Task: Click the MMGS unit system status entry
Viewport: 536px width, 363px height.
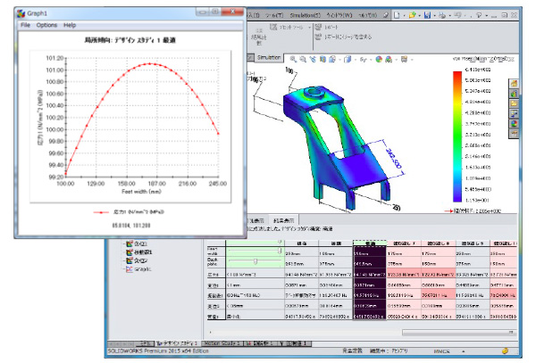Action: pyautogui.click(x=442, y=351)
